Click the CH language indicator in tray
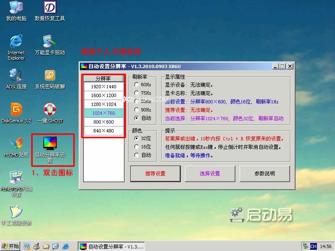The height and width of the screenshot is (251, 335). point(313,246)
